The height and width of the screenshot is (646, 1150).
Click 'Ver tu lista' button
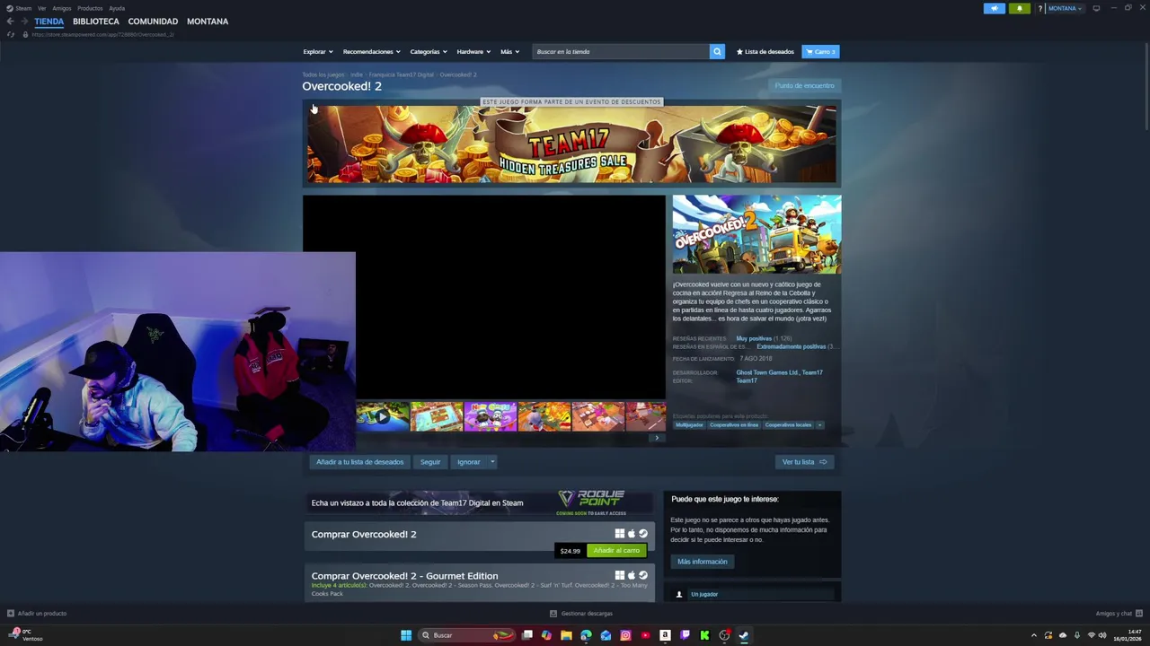tap(804, 462)
